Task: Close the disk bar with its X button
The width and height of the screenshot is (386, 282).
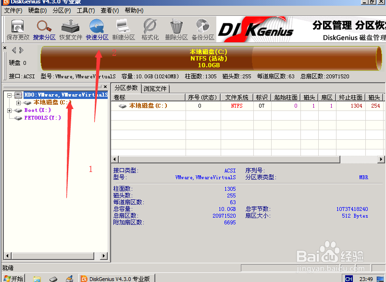Action: click(5, 48)
